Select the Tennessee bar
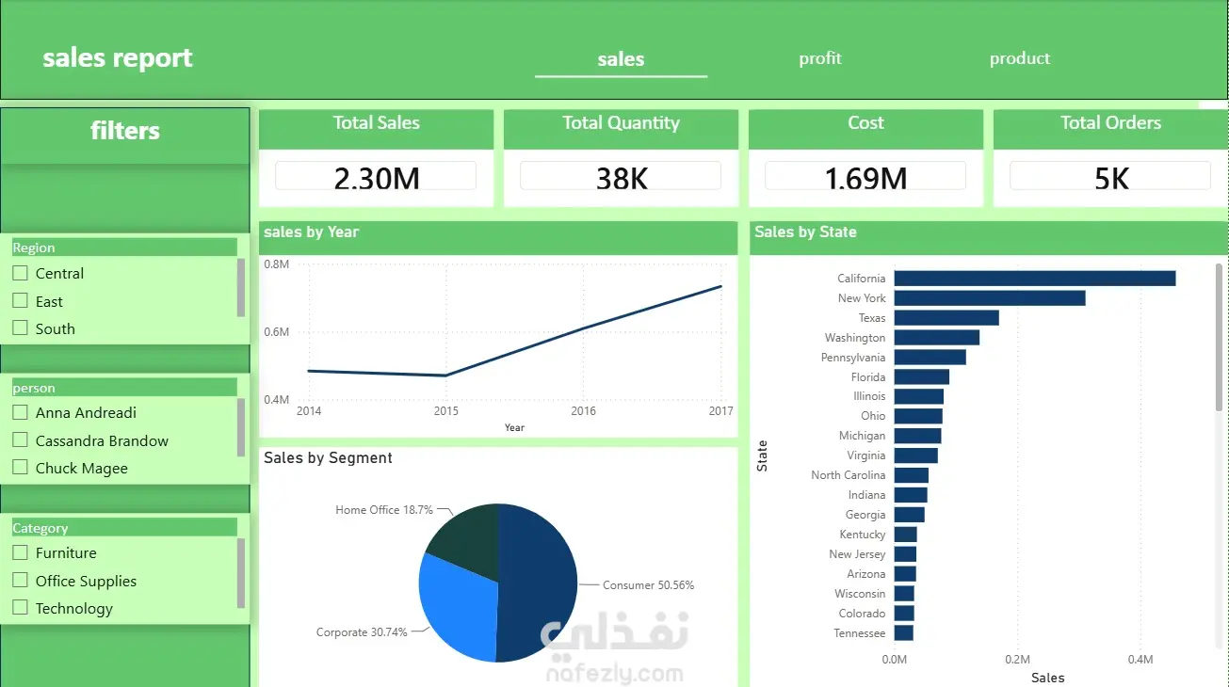The height and width of the screenshot is (687, 1229). (904, 633)
